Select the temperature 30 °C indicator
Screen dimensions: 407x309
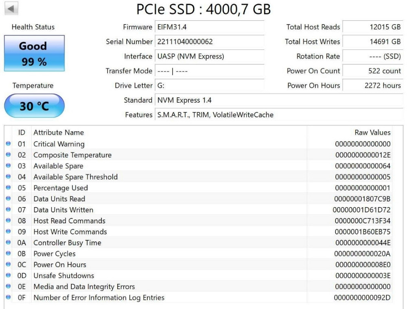34,105
